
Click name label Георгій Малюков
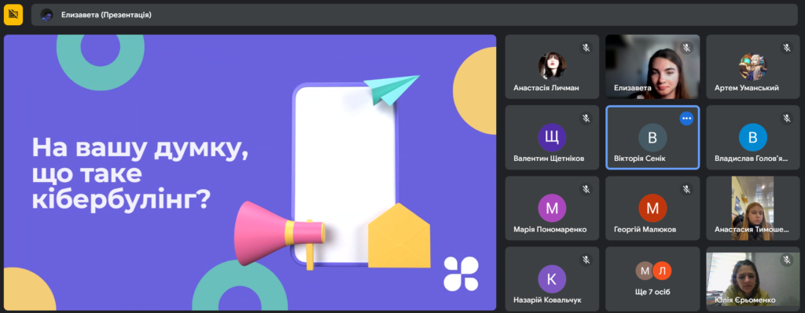click(645, 230)
